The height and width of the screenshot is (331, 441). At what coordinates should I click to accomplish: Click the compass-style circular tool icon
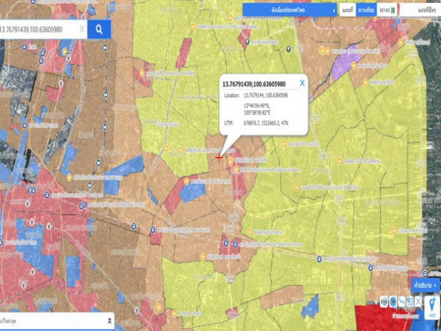[x=393, y=301]
